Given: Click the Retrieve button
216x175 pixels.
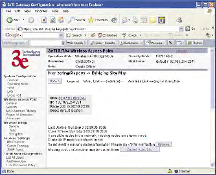Looking at the screenshot, I should (x=163, y=144).
